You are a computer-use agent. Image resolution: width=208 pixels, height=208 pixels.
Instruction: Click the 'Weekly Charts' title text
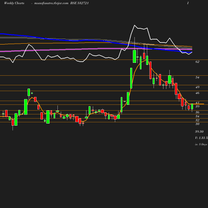coord(14,3)
